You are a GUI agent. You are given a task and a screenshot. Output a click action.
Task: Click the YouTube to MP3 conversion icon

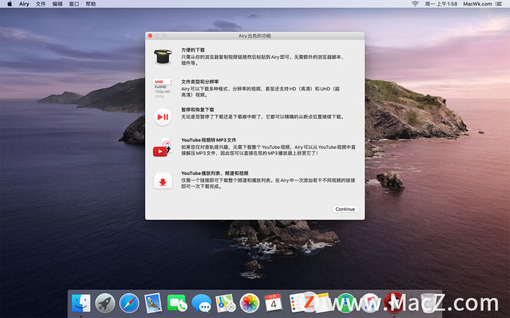pos(162,148)
